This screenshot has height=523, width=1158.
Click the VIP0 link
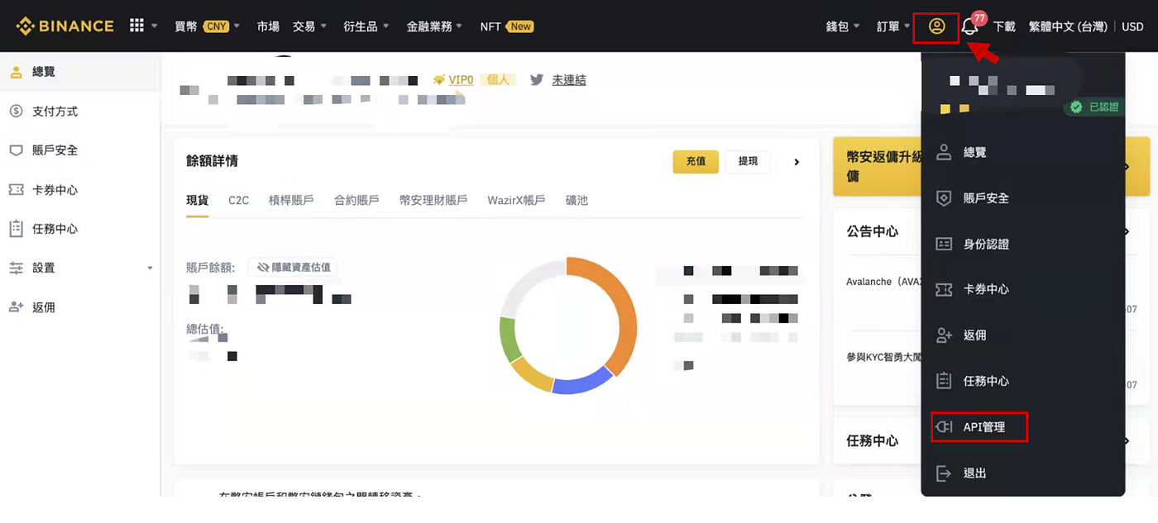coord(461,80)
